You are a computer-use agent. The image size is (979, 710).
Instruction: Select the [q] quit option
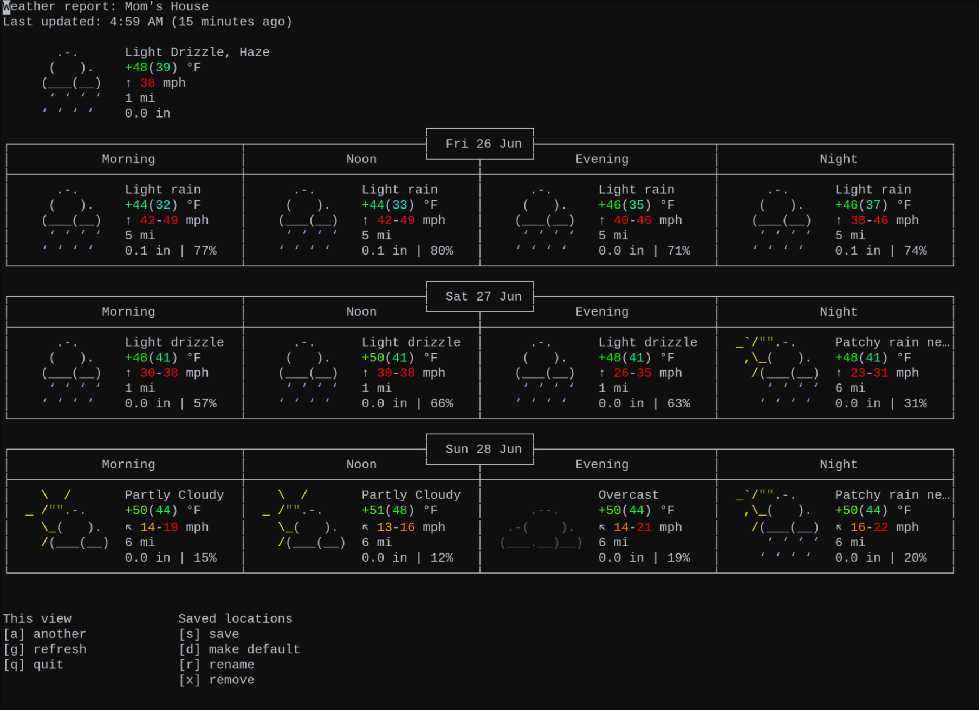(33, 665)
